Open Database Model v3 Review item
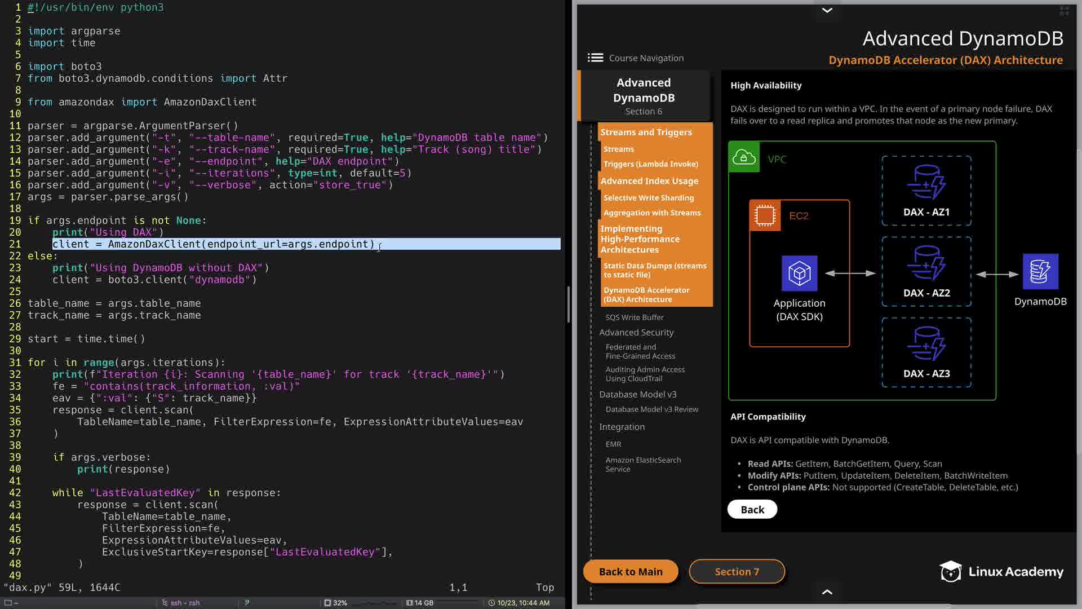 click(x=651, y=409)
